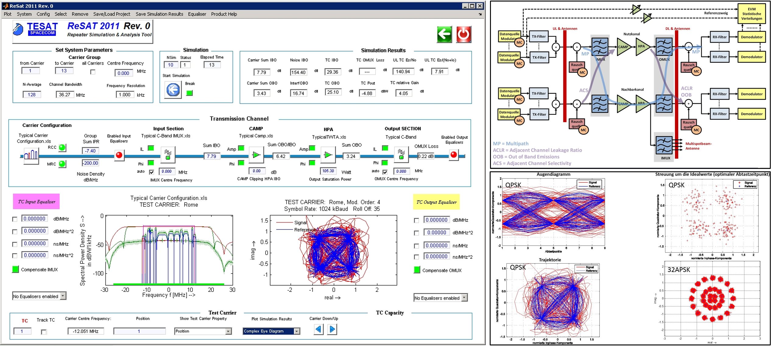This screenshot has width=772, height=346.
Task: Open the Show Test Carrier Property dropdown
Action: point(203,331)
